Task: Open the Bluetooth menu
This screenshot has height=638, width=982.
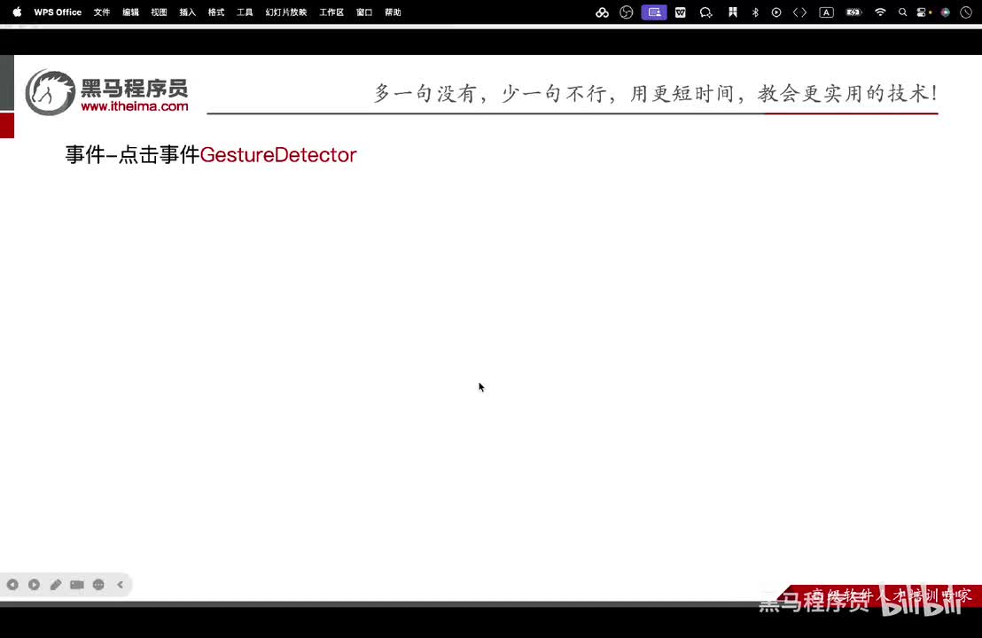Action: coord(755,12)
